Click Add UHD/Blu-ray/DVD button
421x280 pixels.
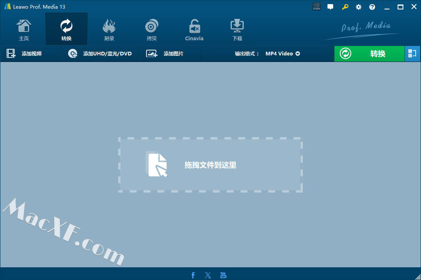tap(100, 54)
